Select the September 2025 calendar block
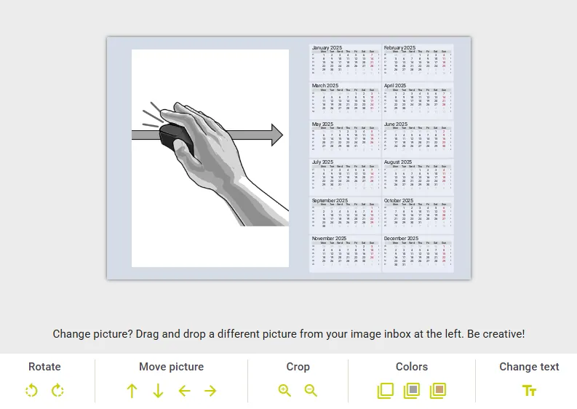The height and width of the screenshot is (409, 577). point(345,215)
